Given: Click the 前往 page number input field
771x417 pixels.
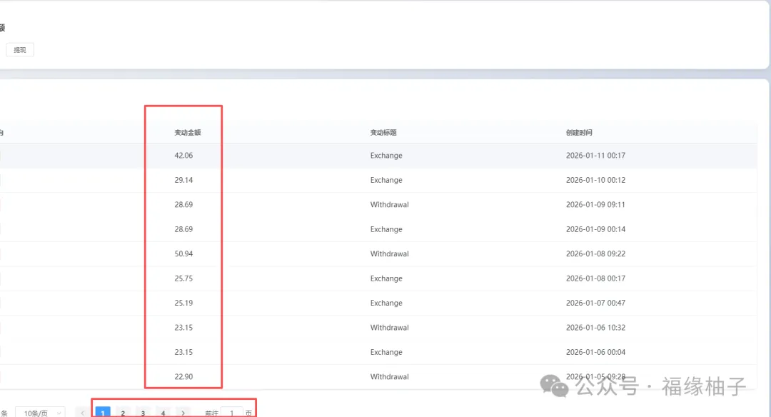Looking at the screenshot, I should click(x=231, y=413).
